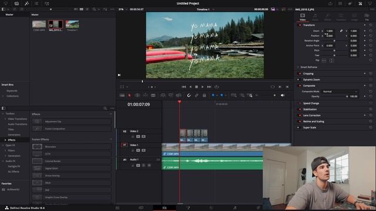Toggle the Position Lock padlock icon
This screenshot has width=376, height=211.
click(x=204, y=96)
